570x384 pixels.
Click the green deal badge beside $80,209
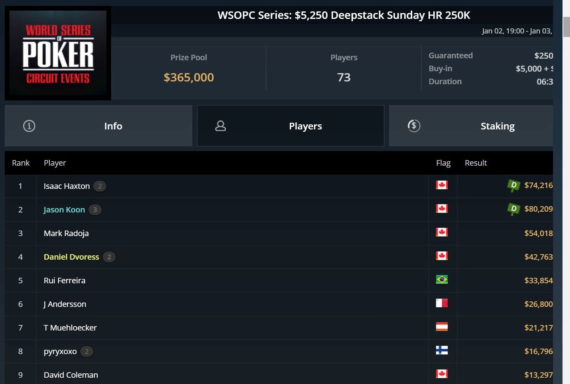pos(514,209)
